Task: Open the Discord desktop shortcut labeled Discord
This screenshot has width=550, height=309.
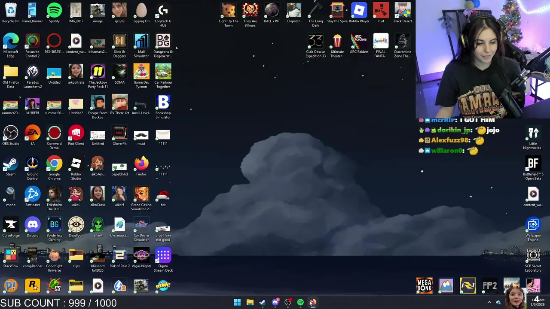Action: click(32, 227)
